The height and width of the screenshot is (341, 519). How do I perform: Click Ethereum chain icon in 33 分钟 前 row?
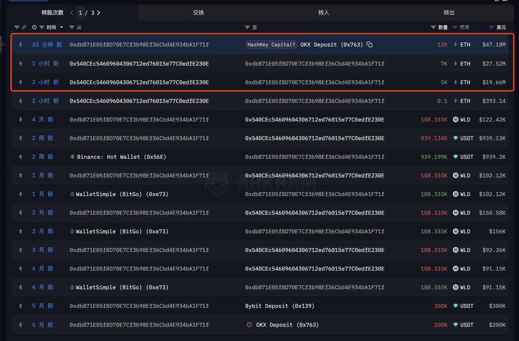pyautogui.click(x=20, y=45)
